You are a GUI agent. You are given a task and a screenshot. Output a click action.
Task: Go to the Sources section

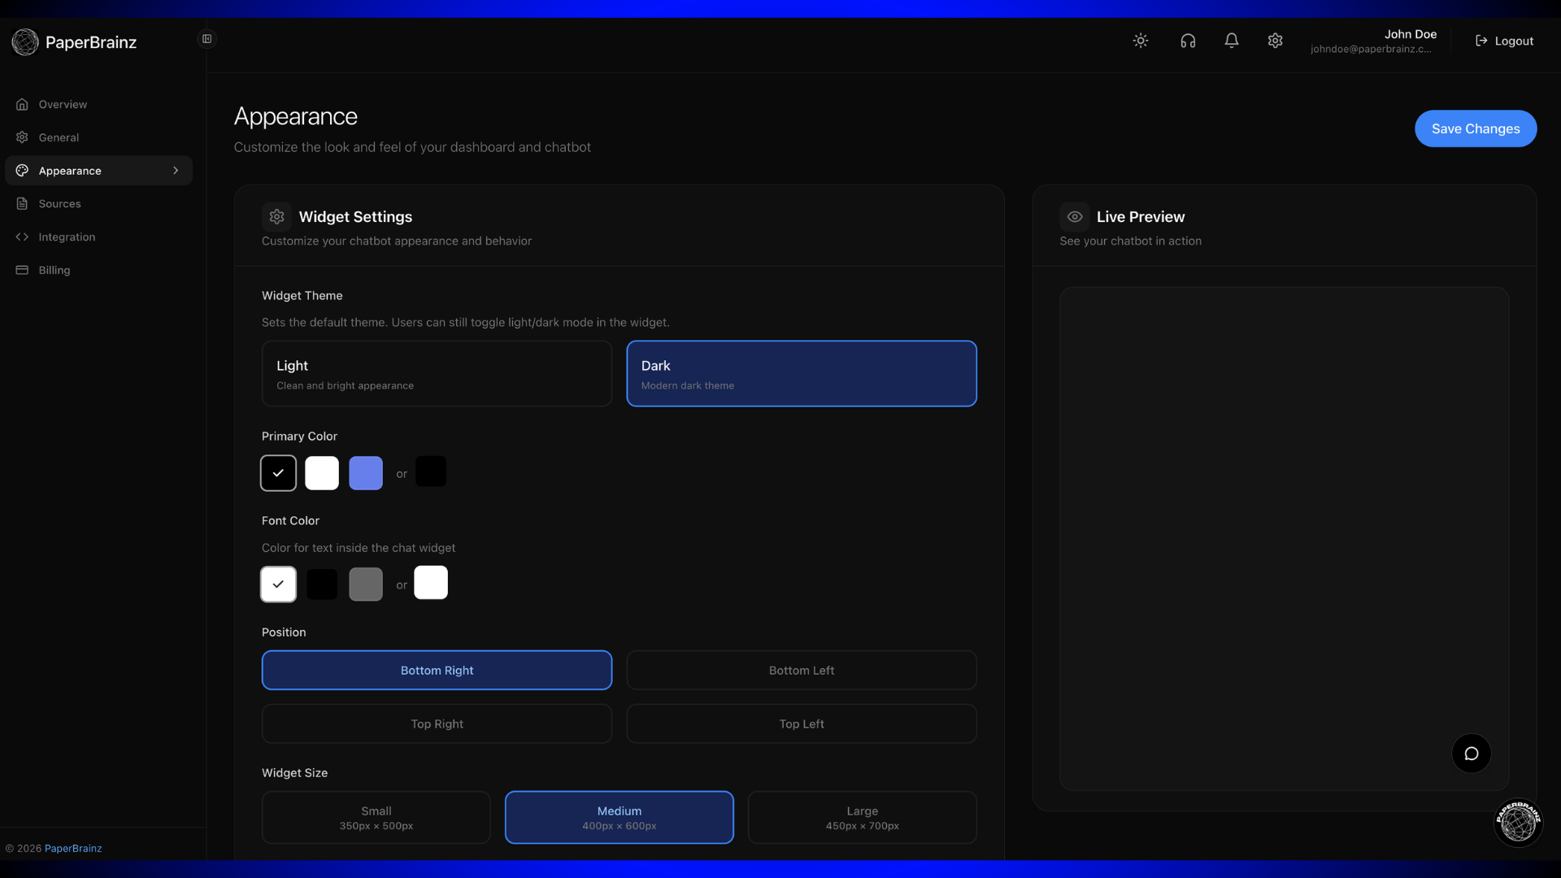point(22,203)
